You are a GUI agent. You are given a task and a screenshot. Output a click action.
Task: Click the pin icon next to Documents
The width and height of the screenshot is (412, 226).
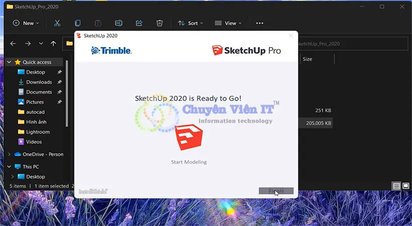click(x=60, y=92)
